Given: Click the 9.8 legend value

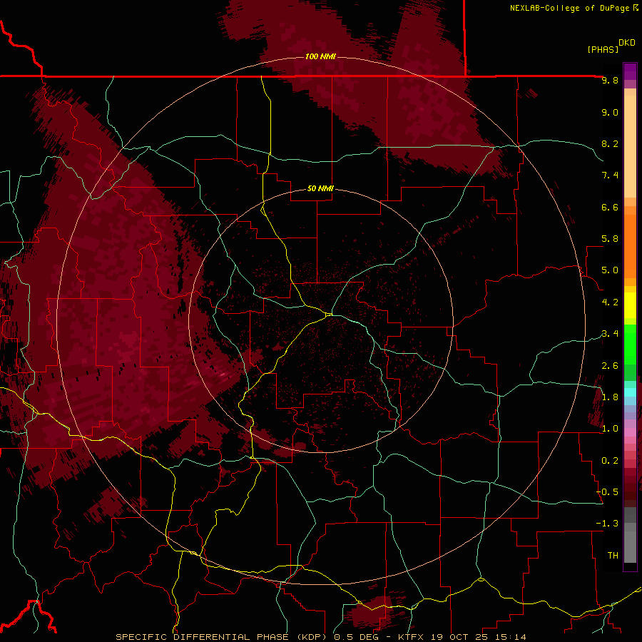Looking at the screenshot, I should click(610, 81).
